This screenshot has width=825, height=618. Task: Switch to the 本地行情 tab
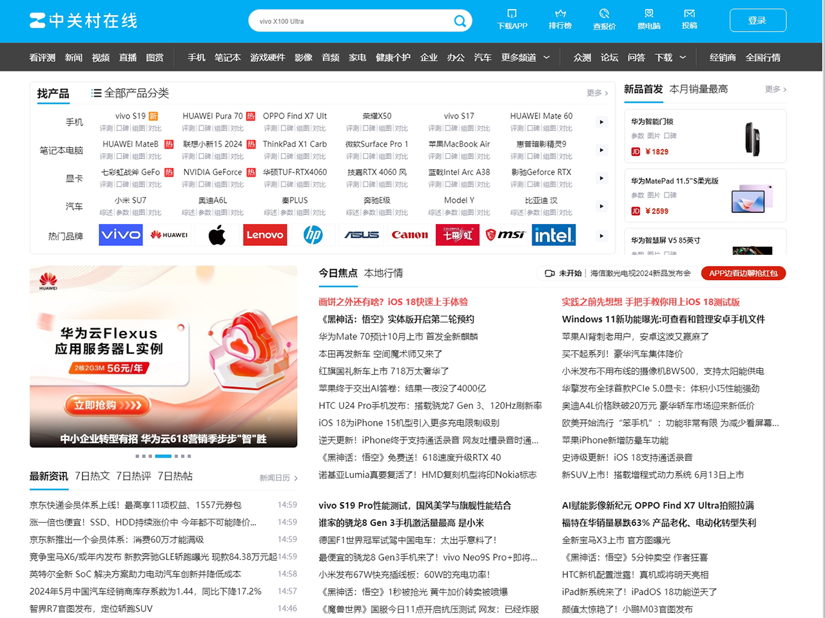[383, 273]
